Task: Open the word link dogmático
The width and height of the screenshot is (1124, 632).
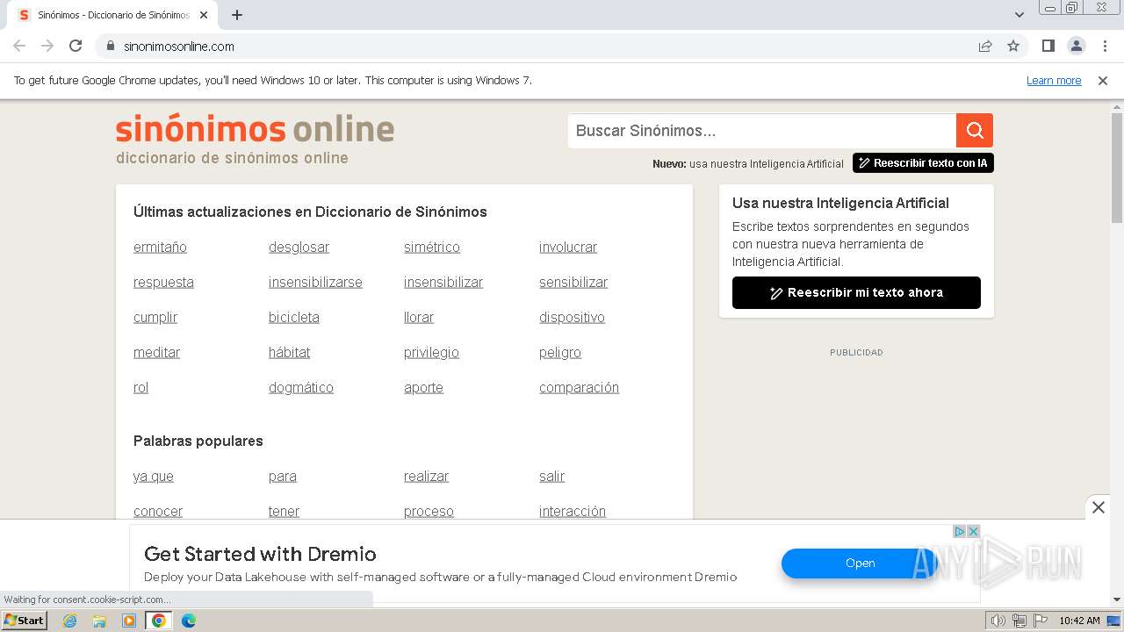Action: point(301,388)
